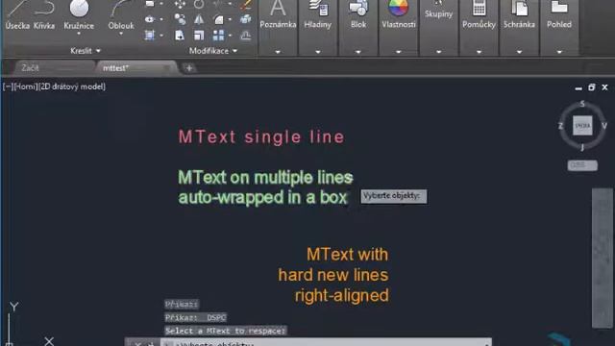The height and width of the screenshot is (346, 615).
Task: Choose the Stretch tool icon
Action: [180, 36]
